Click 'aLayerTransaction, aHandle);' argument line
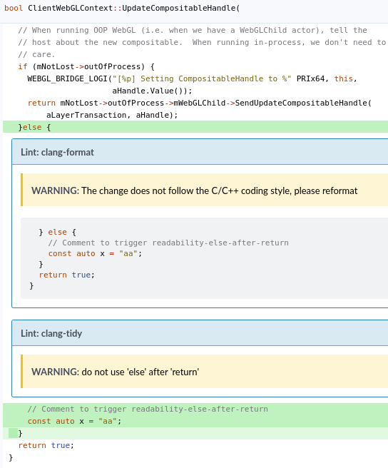388x468 pixels. (112, 115)
